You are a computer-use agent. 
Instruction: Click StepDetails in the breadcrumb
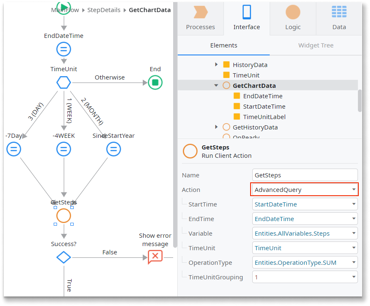point(104,10)
